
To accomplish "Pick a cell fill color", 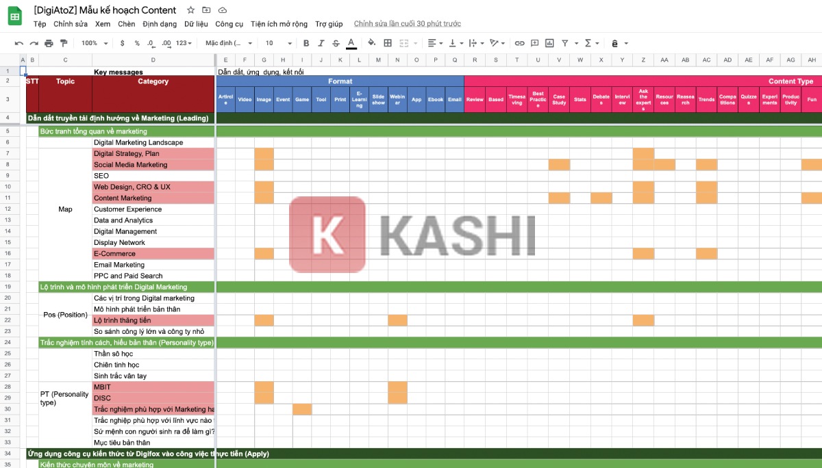I will tap(371, 43).
